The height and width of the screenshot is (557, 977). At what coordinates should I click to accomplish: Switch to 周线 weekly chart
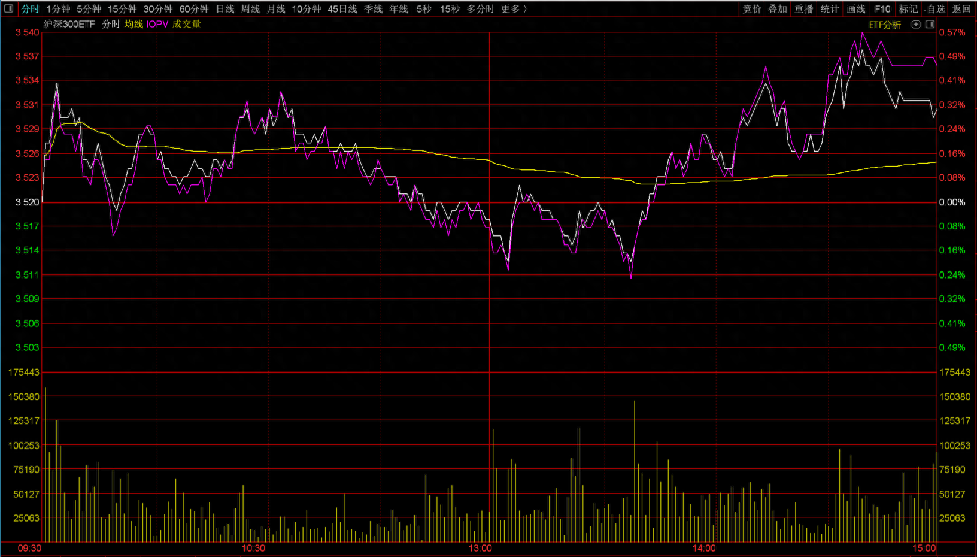tap(250, 9)
